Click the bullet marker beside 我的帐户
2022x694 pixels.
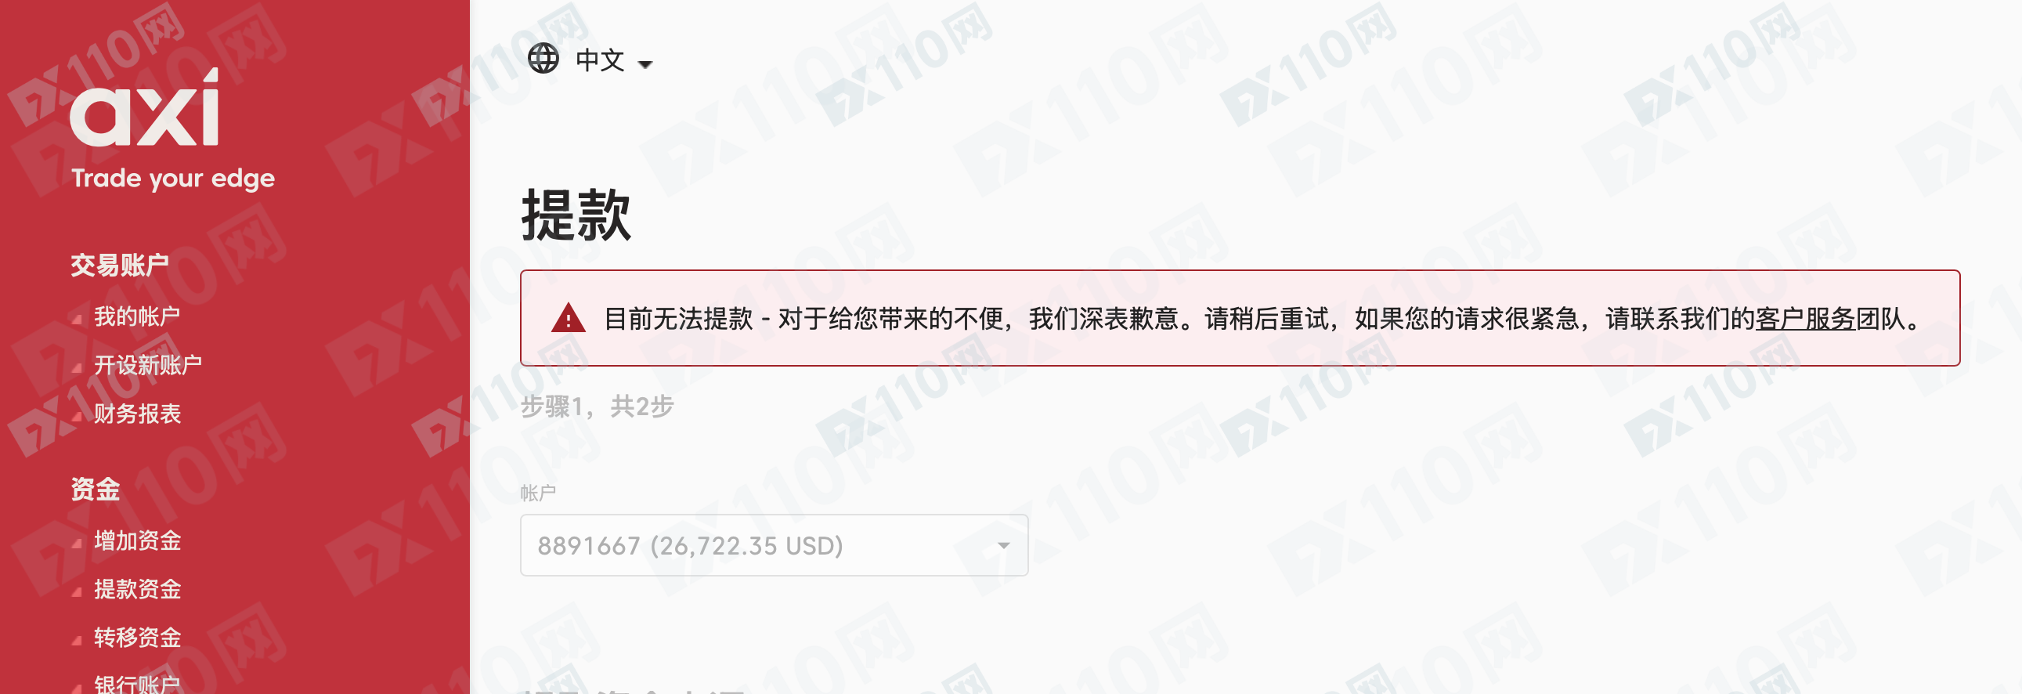(77, 319)
